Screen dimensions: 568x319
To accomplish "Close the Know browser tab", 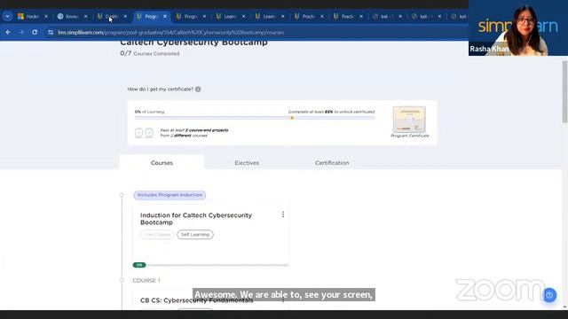I will point(85,16).
